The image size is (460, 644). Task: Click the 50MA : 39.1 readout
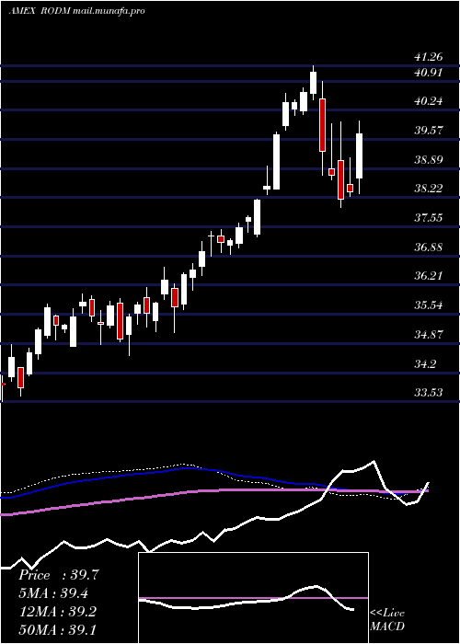57,629
